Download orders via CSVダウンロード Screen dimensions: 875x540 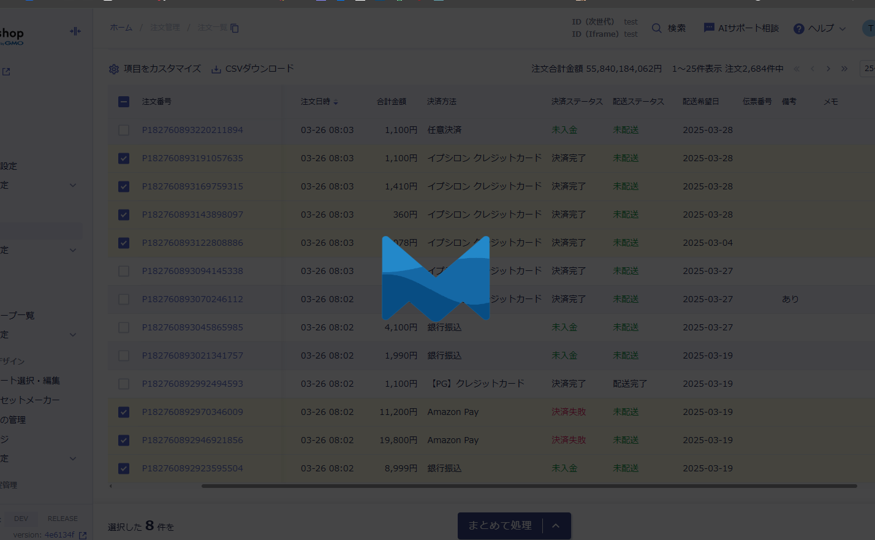click(x=252, y=69)
